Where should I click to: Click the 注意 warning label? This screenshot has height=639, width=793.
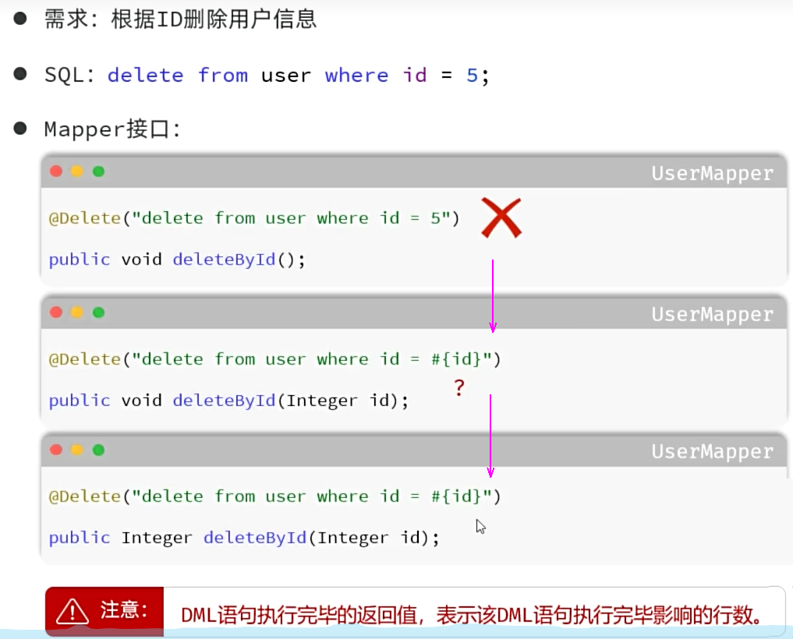coord(122,610)
